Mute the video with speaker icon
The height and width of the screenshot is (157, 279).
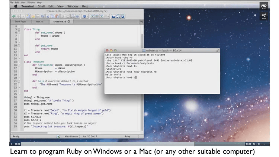point(259,144)
